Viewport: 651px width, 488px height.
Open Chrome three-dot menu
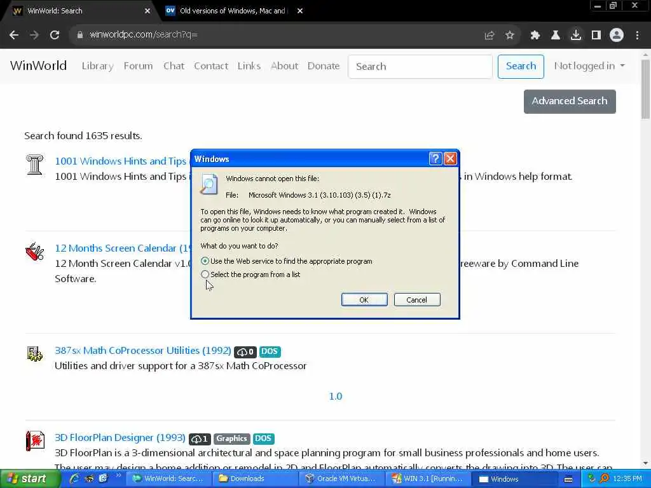[637, 36]
